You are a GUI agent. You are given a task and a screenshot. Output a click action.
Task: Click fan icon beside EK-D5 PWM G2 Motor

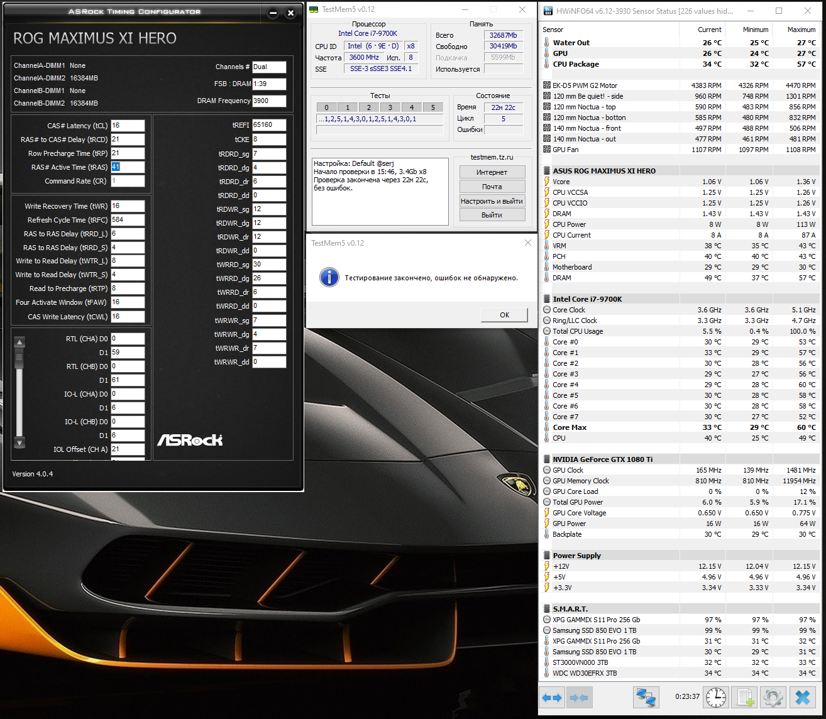(547, 85)
